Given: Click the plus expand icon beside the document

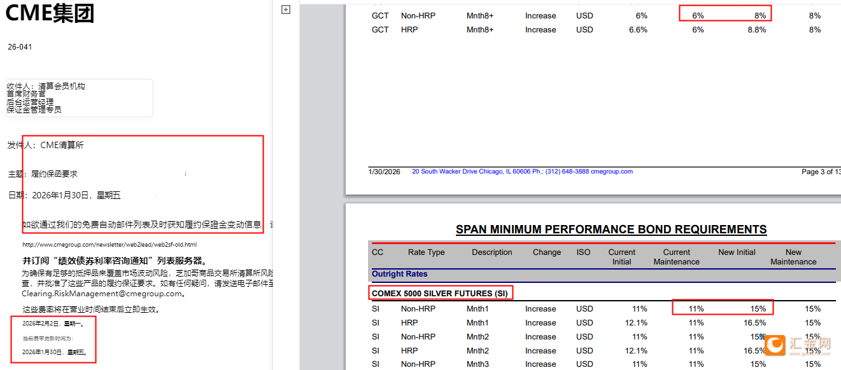Looking at the screenshot, I should 286,10.
